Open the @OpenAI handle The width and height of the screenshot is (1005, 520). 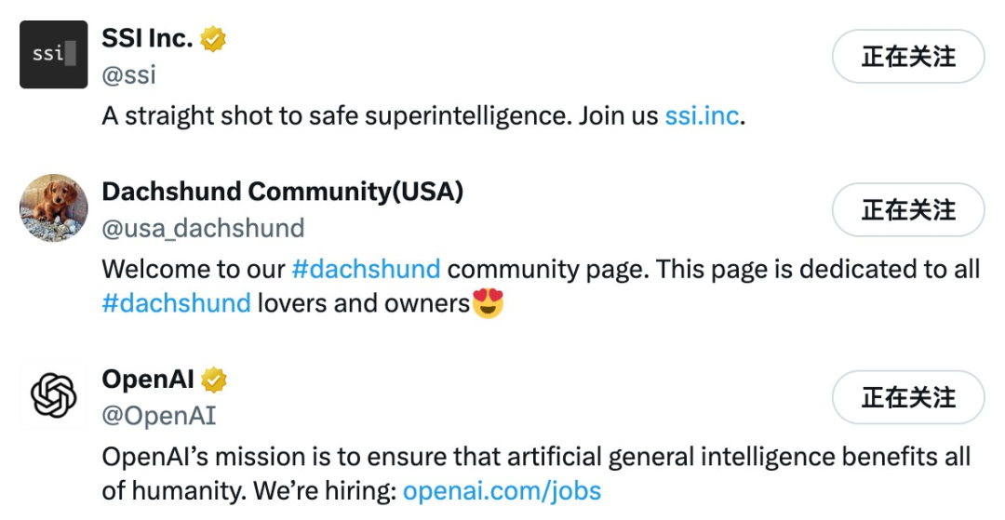[159, 416]
